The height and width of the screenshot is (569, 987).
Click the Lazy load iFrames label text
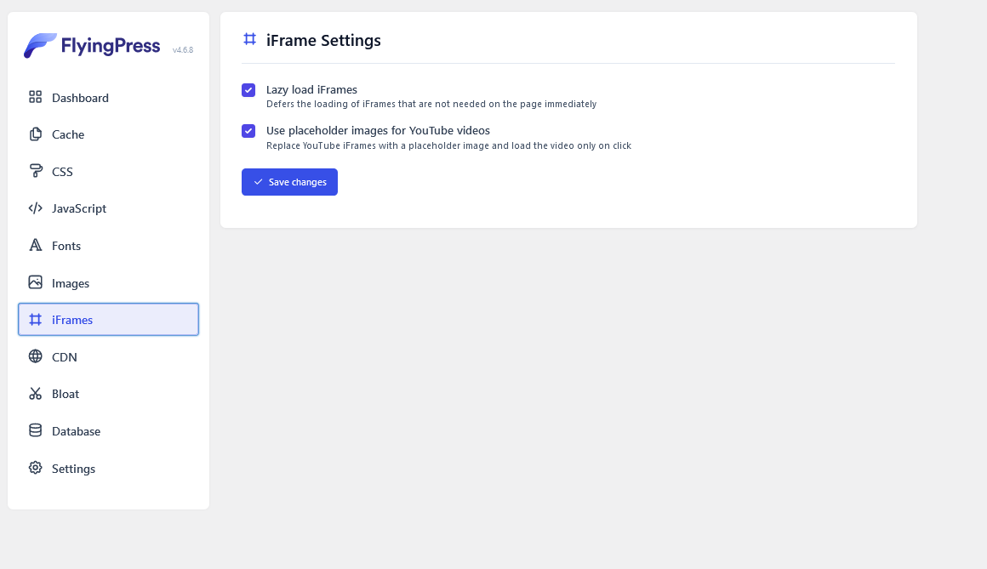pos(311,90)
